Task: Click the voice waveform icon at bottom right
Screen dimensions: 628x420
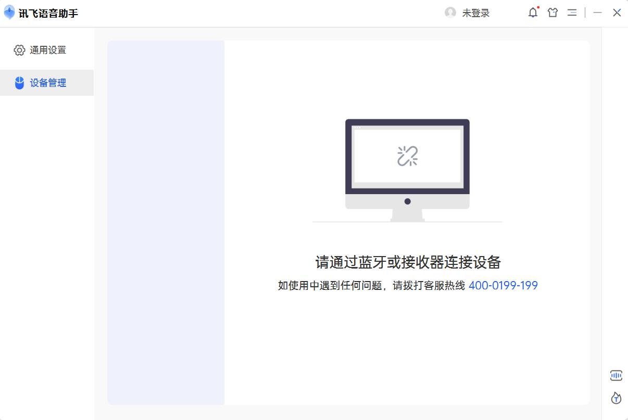Action: (616, 376)
